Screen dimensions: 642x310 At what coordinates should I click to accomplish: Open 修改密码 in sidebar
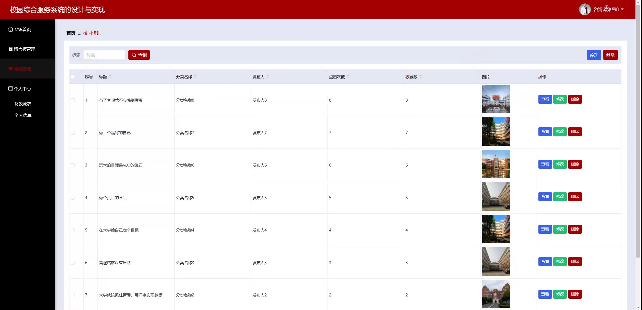click(23, 104)
